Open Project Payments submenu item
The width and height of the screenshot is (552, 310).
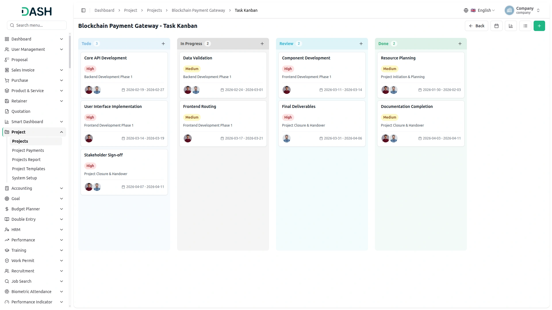click(28, 150)
